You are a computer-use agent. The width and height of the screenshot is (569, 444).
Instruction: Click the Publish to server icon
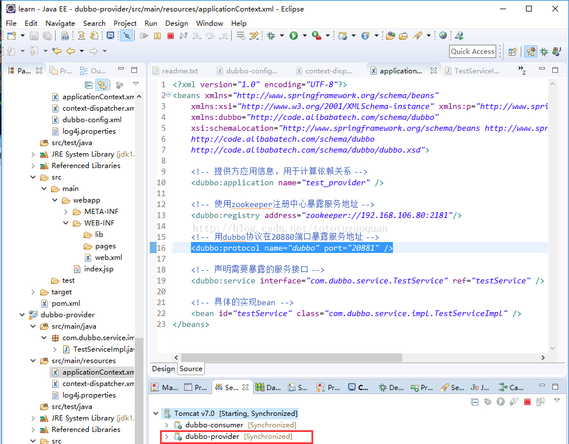coord(540,402)
